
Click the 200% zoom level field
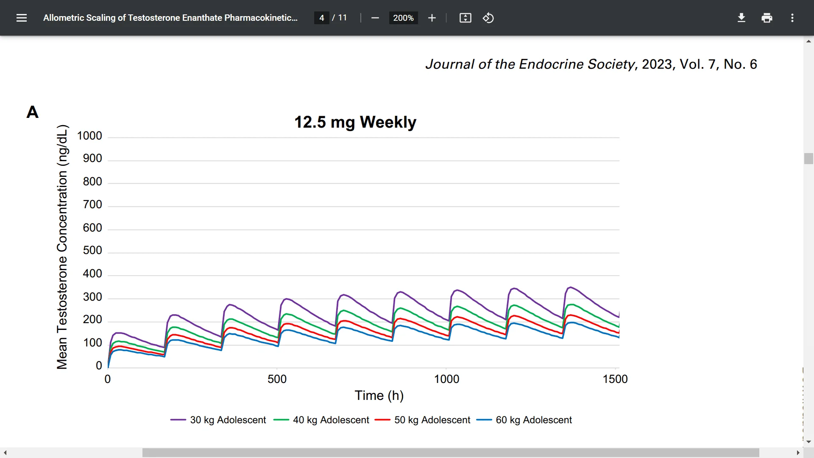403,18
